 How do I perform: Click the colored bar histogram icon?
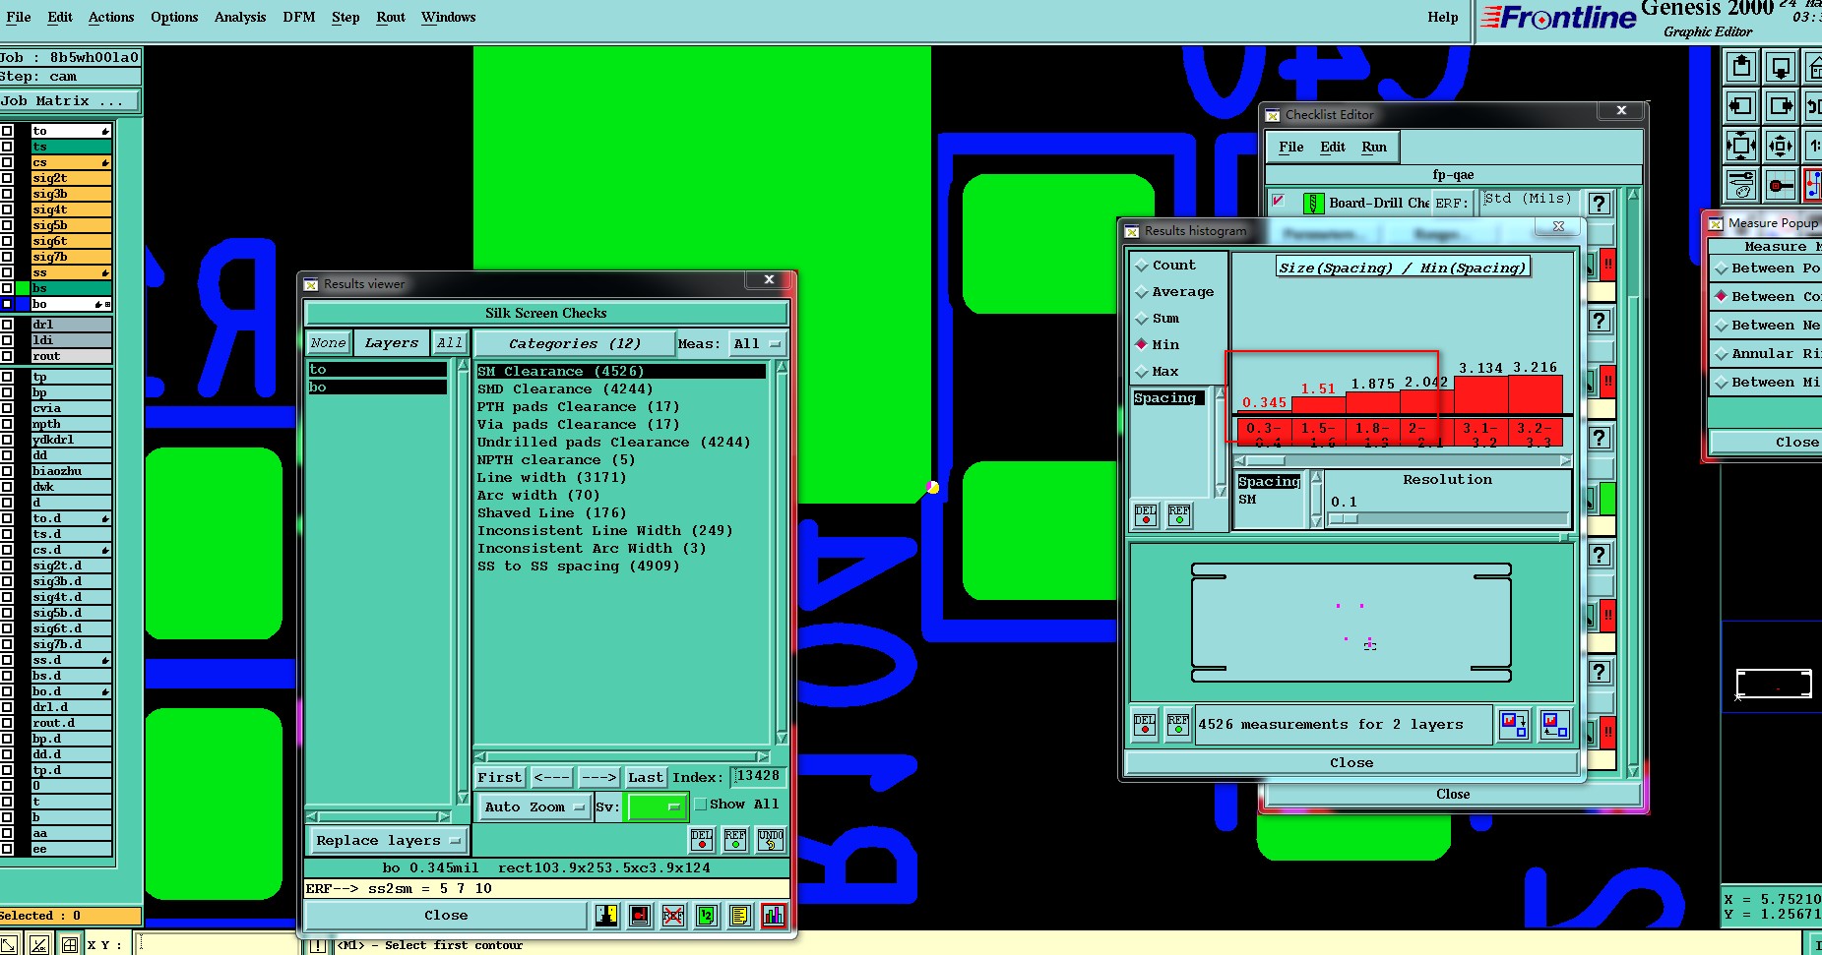(x=774, y=916)
